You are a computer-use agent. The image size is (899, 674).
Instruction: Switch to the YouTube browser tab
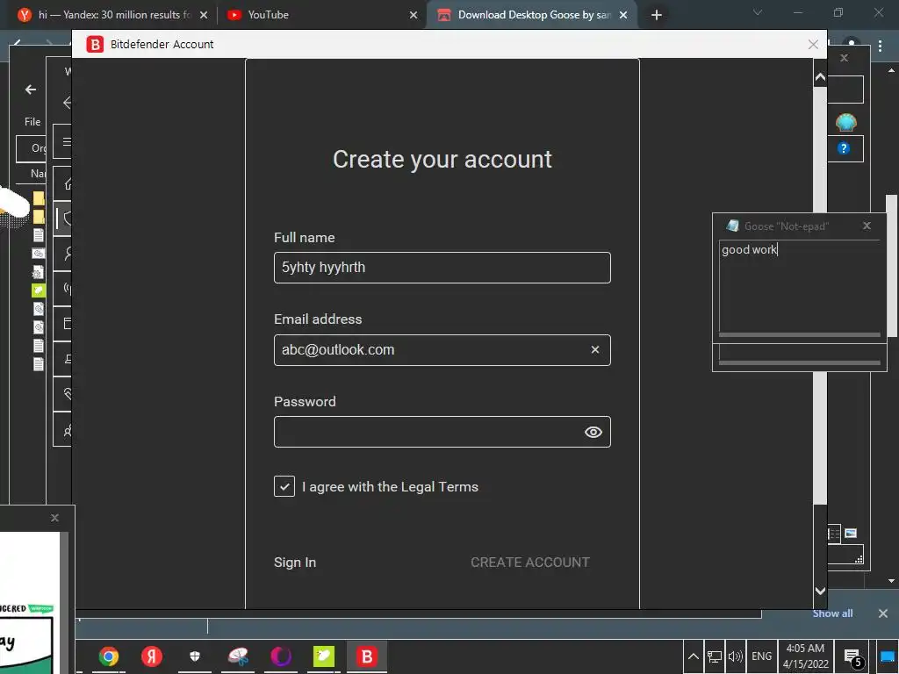pyautogui.click(x=268, y=15)
